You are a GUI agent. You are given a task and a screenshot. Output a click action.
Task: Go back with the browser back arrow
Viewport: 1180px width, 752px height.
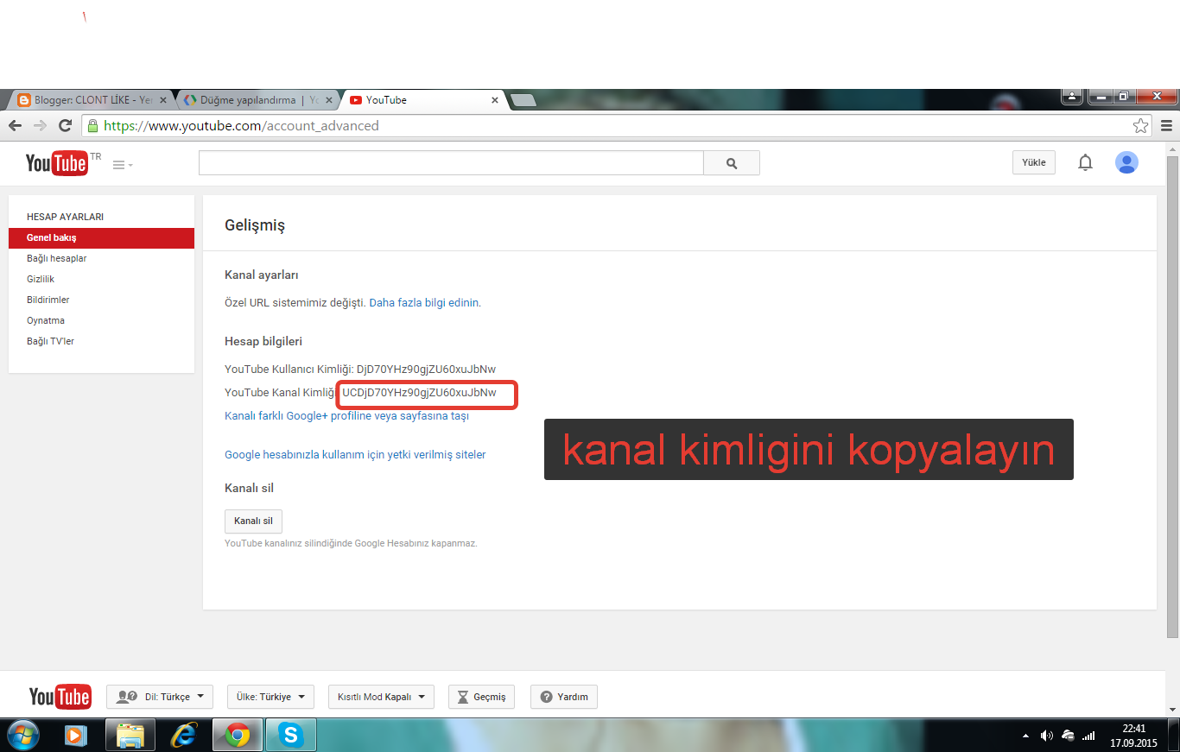point(16,126)
